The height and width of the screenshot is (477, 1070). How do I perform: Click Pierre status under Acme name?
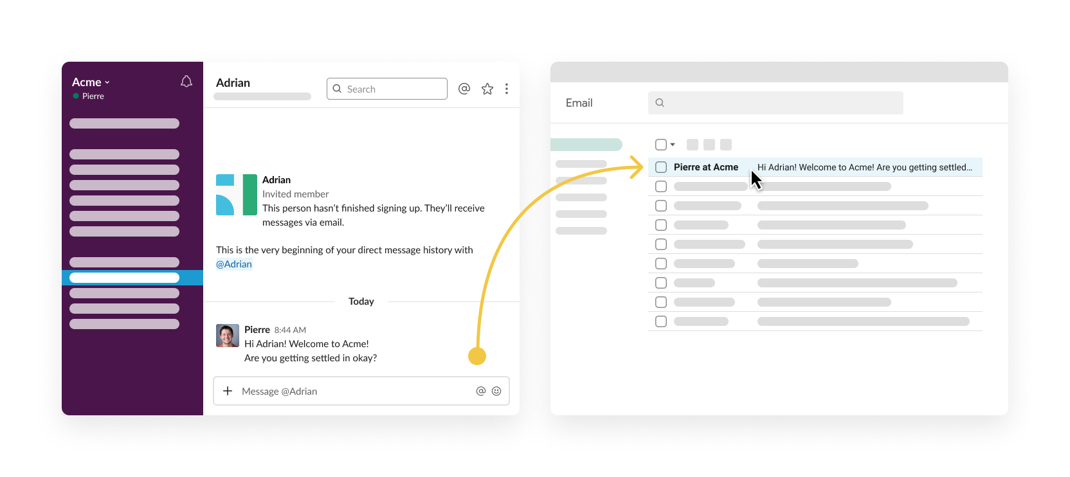[x=89, y=96]
